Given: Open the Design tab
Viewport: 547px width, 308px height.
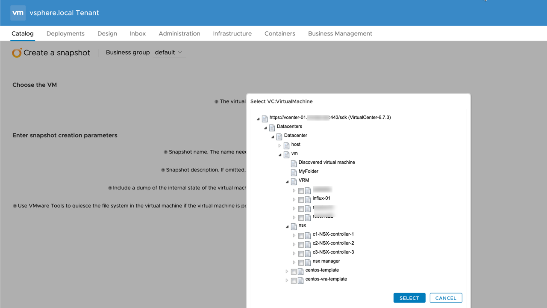Looking at the screenshot, I should [107, 33].
